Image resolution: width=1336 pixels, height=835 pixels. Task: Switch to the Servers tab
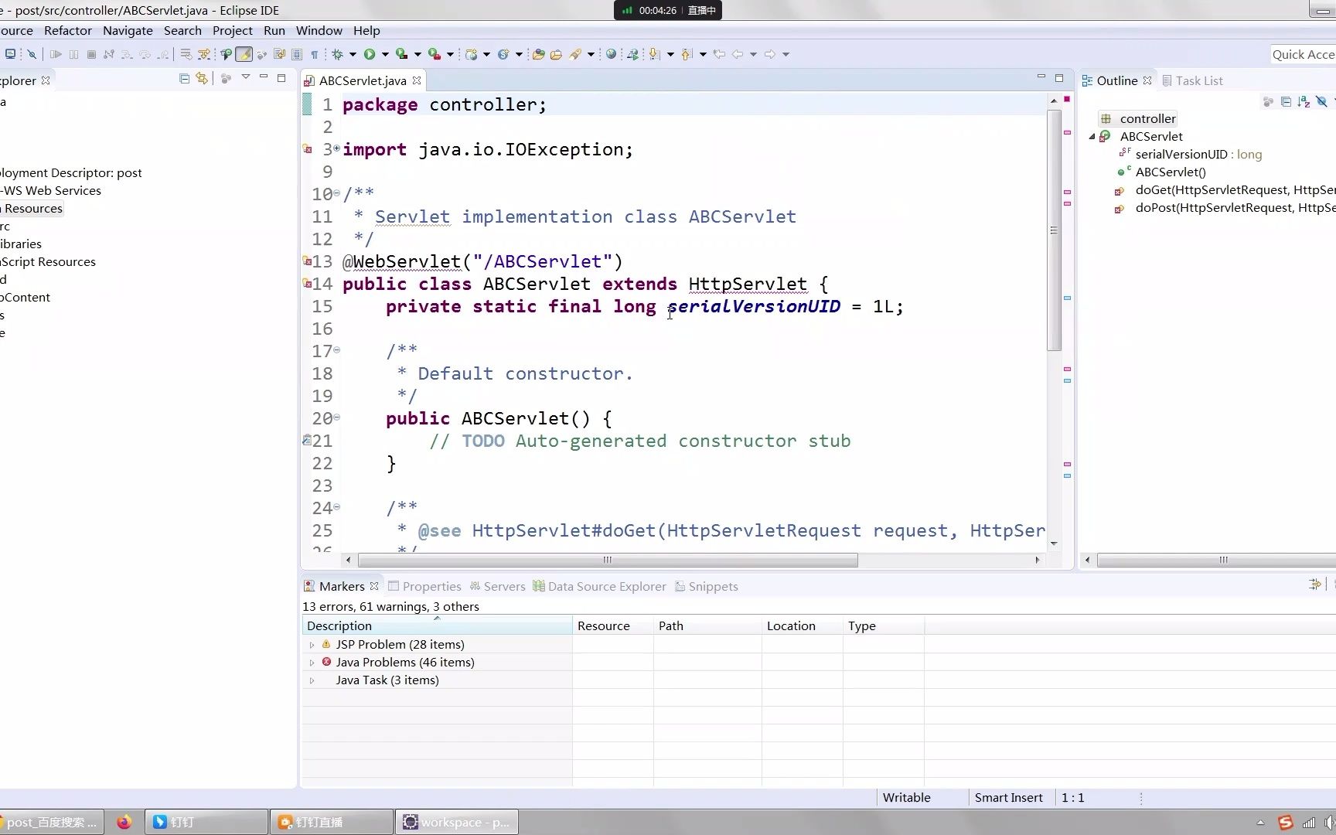click(497, 586)
